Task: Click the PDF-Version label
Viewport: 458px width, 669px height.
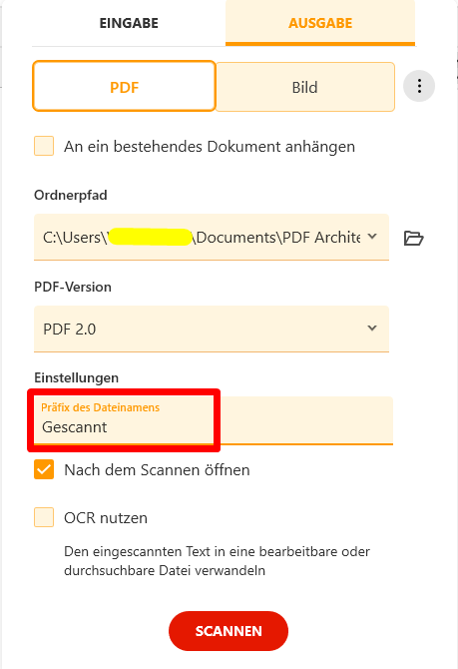Action: pos(73,287)
